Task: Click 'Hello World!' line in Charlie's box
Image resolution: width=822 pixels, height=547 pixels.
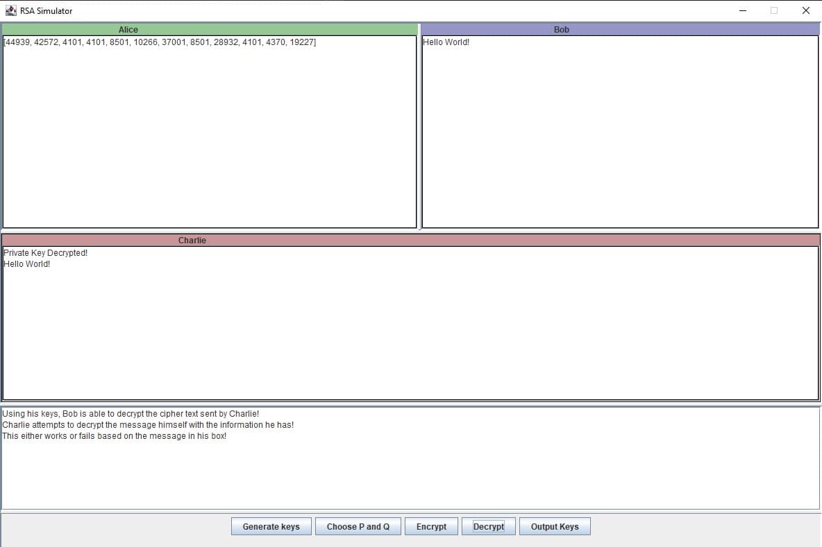Action: point(27,264)
